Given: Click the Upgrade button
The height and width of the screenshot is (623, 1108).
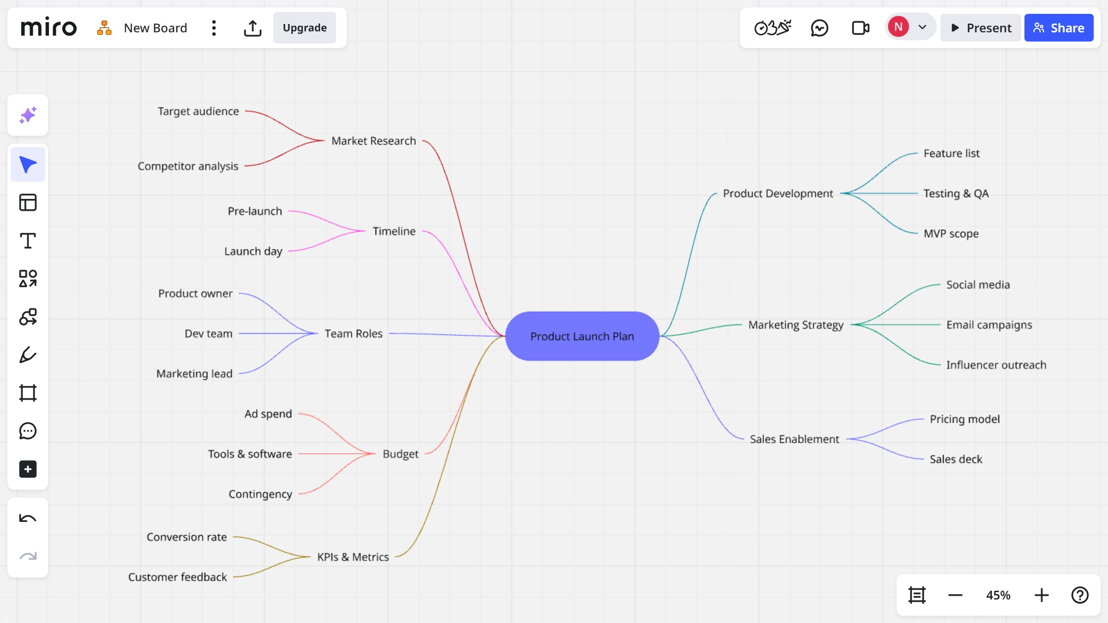Looking at the screenshot, I should click(x=304, y=28).
